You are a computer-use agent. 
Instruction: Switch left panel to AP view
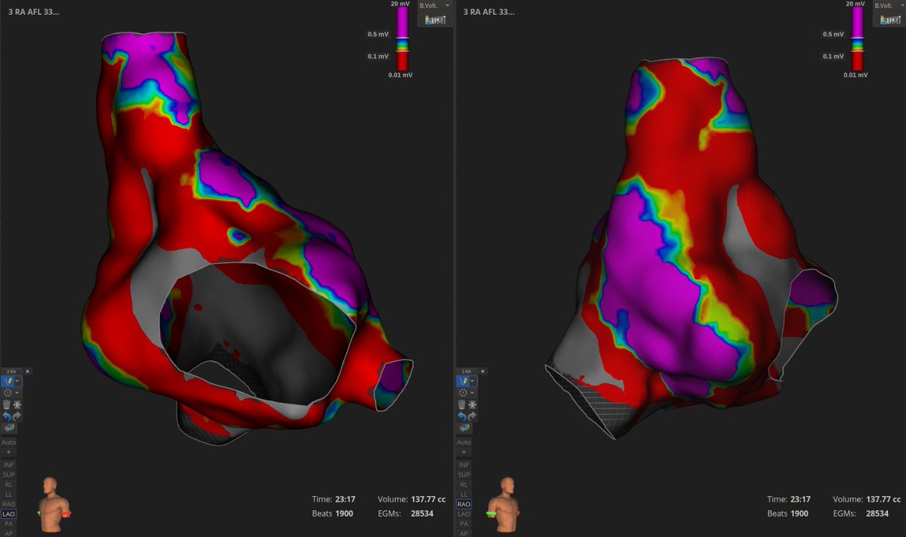[x=9, y=532]
